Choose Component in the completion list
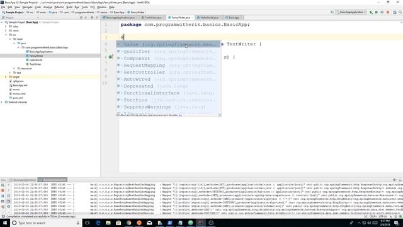403x227 pixels. pyautogui.click(x=168, y=59)
